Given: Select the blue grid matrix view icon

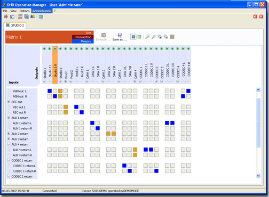Looking at the screenshot, I should (x=133, y=37).
